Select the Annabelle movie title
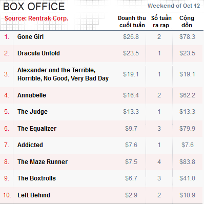This screenshot has height=204, width=204. pyautogui.click(x=32, y=95)
